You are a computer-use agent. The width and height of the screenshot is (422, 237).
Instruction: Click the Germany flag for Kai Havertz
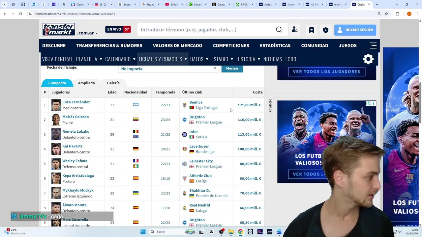(136, 149)
